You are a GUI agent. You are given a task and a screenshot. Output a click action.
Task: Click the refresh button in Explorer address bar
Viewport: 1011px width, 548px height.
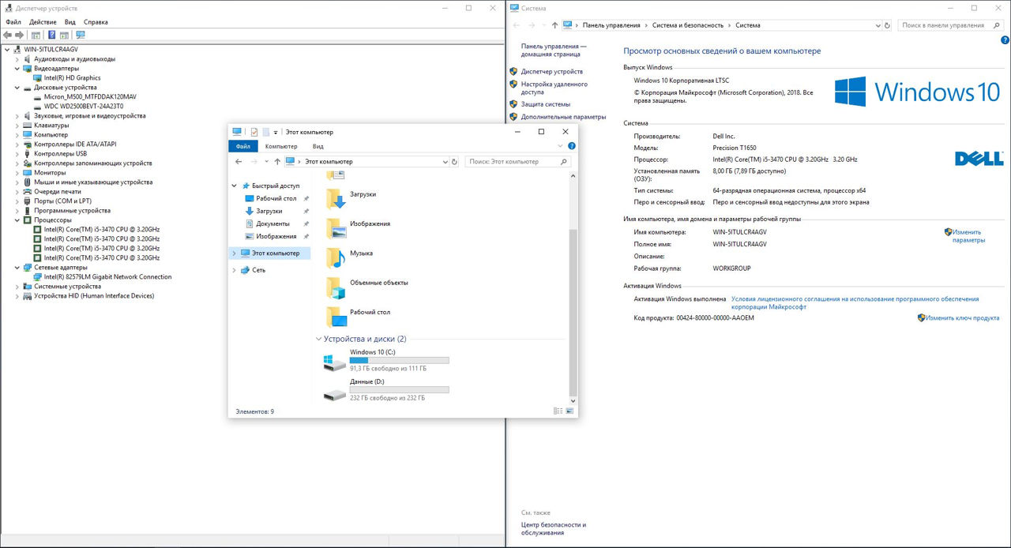[x=454, y=162]
